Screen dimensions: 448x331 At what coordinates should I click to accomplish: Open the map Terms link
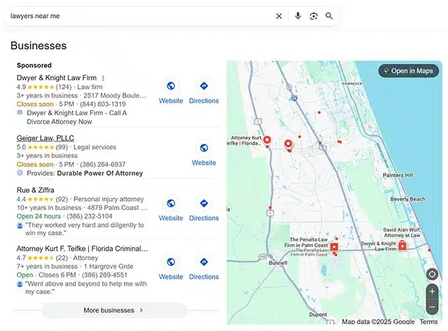[x=428, y=322]
